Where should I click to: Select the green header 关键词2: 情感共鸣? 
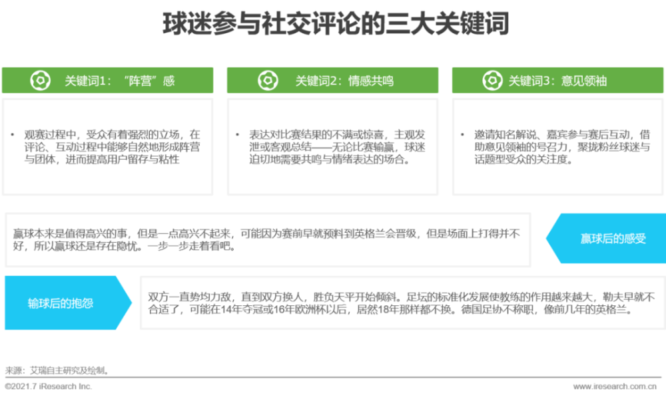[x=332, y=80]
